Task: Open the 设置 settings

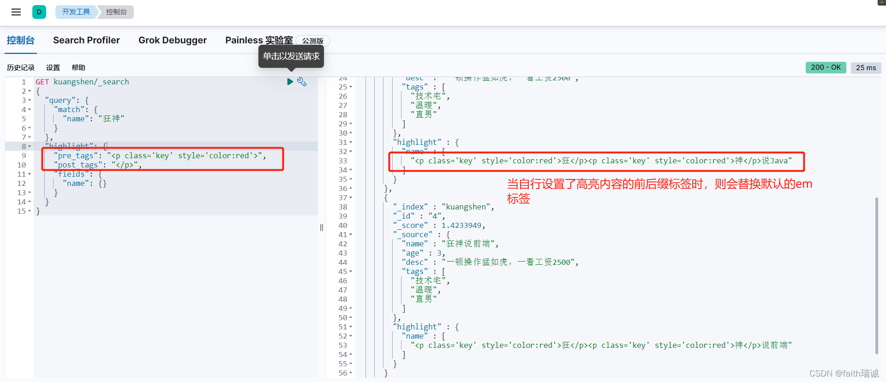Action: [x=53, y=67]
